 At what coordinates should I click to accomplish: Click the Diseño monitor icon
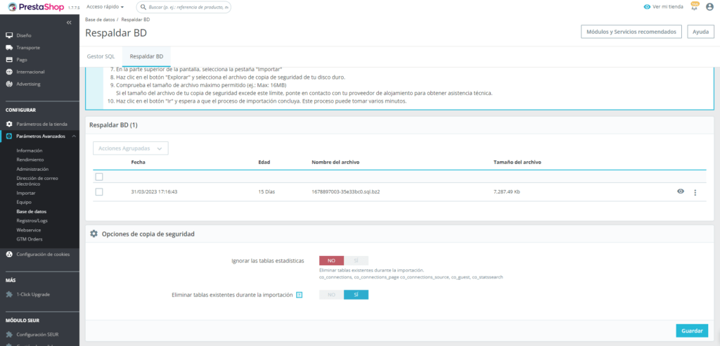point(9,35)
